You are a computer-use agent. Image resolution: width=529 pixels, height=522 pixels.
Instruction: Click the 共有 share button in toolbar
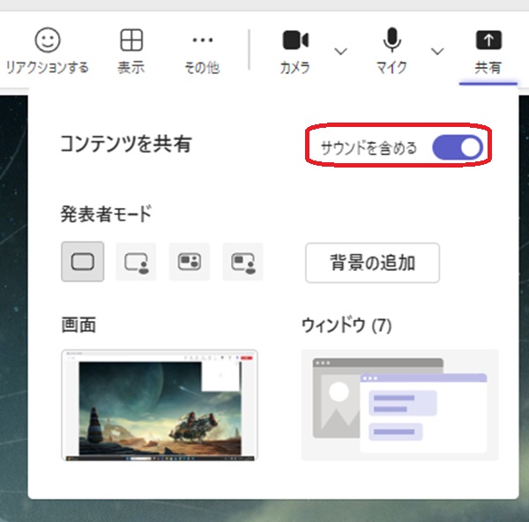(488, 50)
